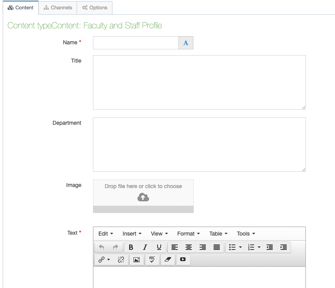Click the Image file upload drop zone
Viewport: 335px width, 288px height.
(x=143, y=193)
